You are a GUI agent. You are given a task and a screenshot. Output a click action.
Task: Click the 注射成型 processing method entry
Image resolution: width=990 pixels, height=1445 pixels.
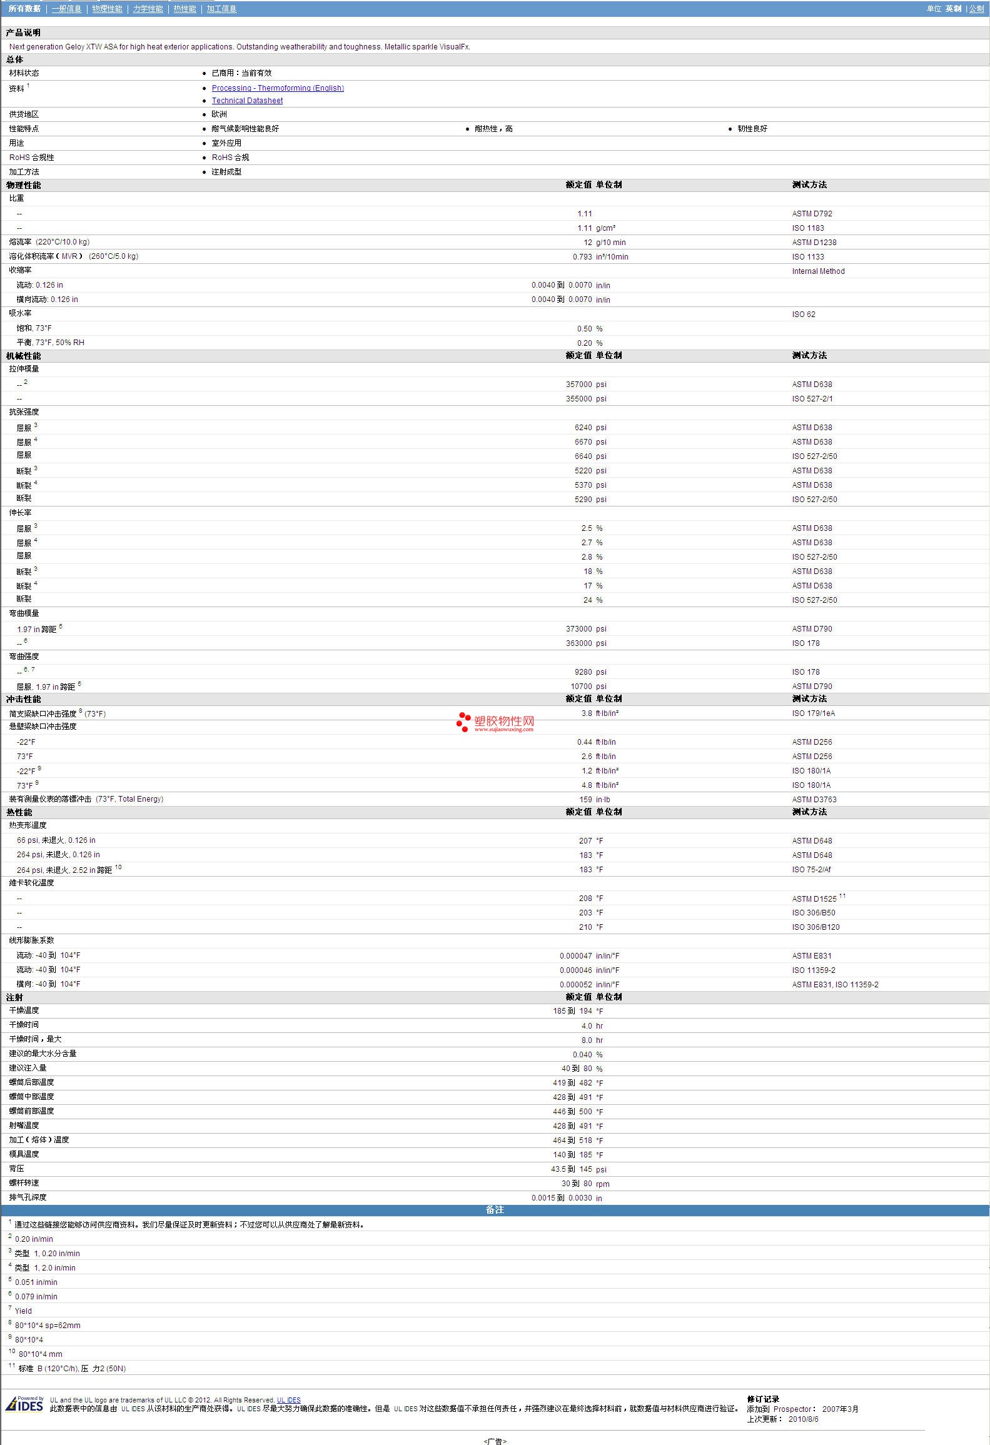point(226,172)
